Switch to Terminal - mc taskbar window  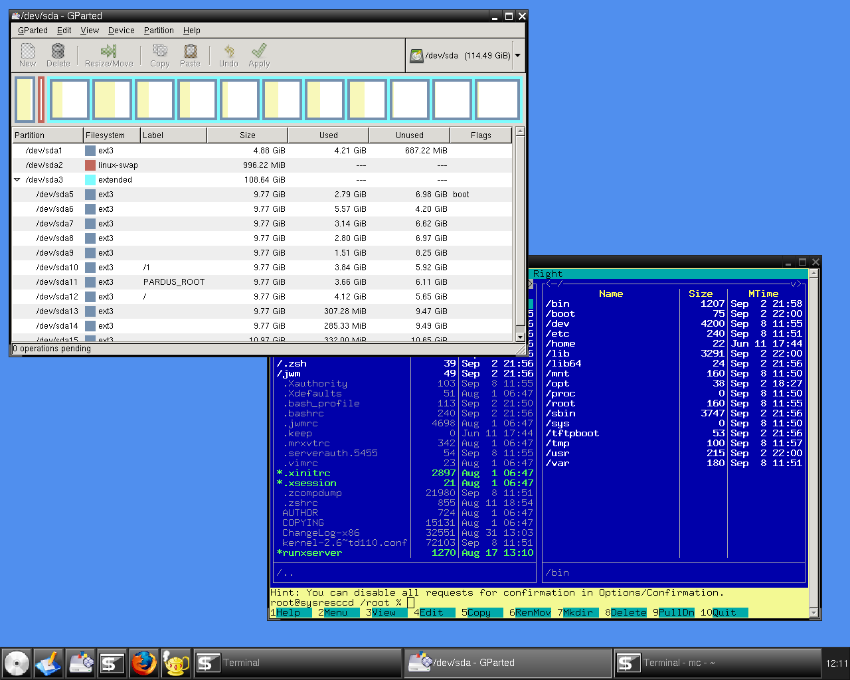(x=717, y=663)
